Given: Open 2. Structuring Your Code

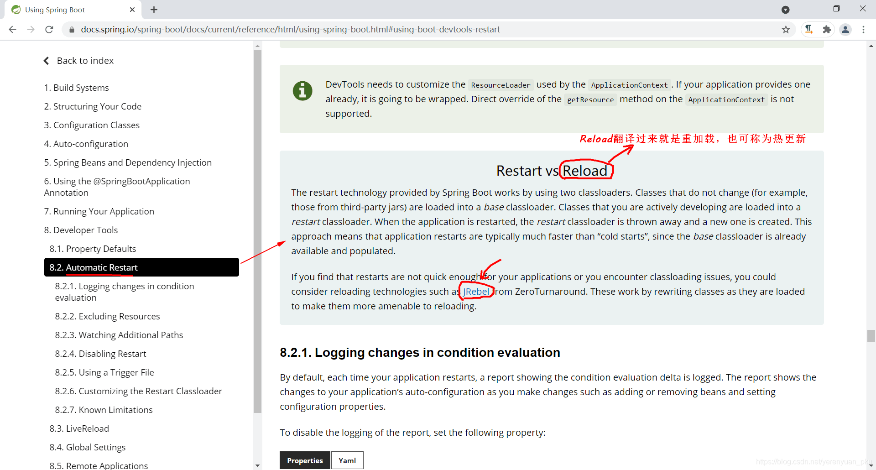Looking at the screenshot, I should click(x=93, y=106).
